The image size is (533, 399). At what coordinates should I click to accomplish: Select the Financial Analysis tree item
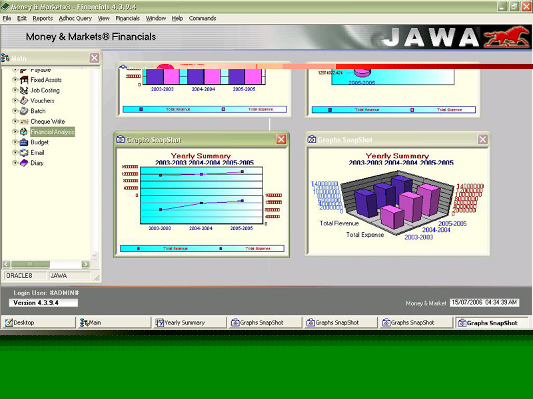53,132
